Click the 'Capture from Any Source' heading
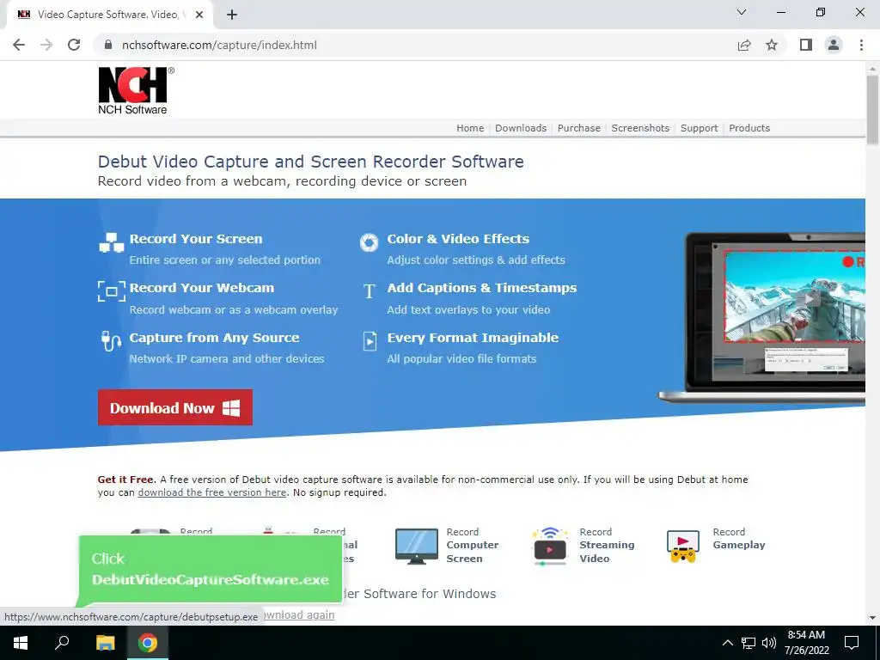The width and height of the screenshot is (880, 660). tap(214, 337)
